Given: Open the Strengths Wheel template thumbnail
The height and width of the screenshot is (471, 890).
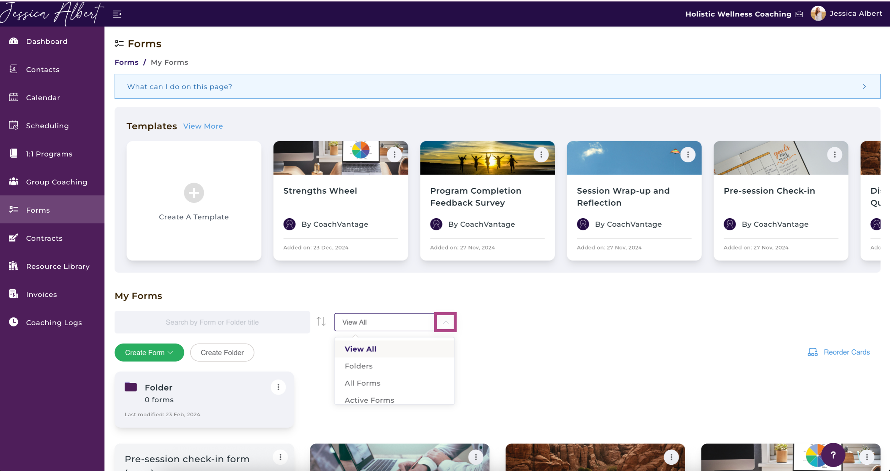Looking at the screenshot, I should pyautogui.click(x=340, y=158).
